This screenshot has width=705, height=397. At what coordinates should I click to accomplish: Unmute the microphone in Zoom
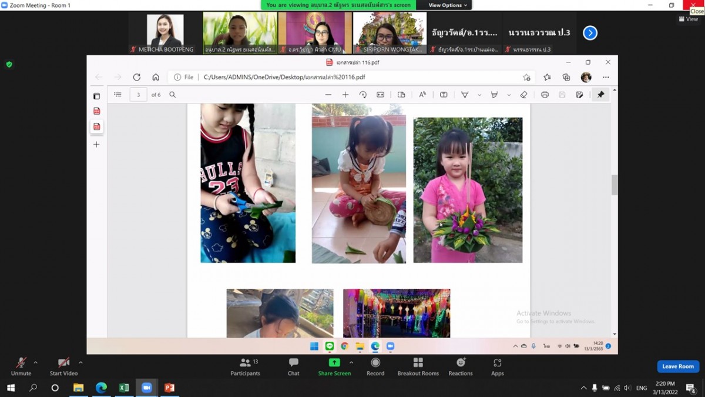click(21, 366)
